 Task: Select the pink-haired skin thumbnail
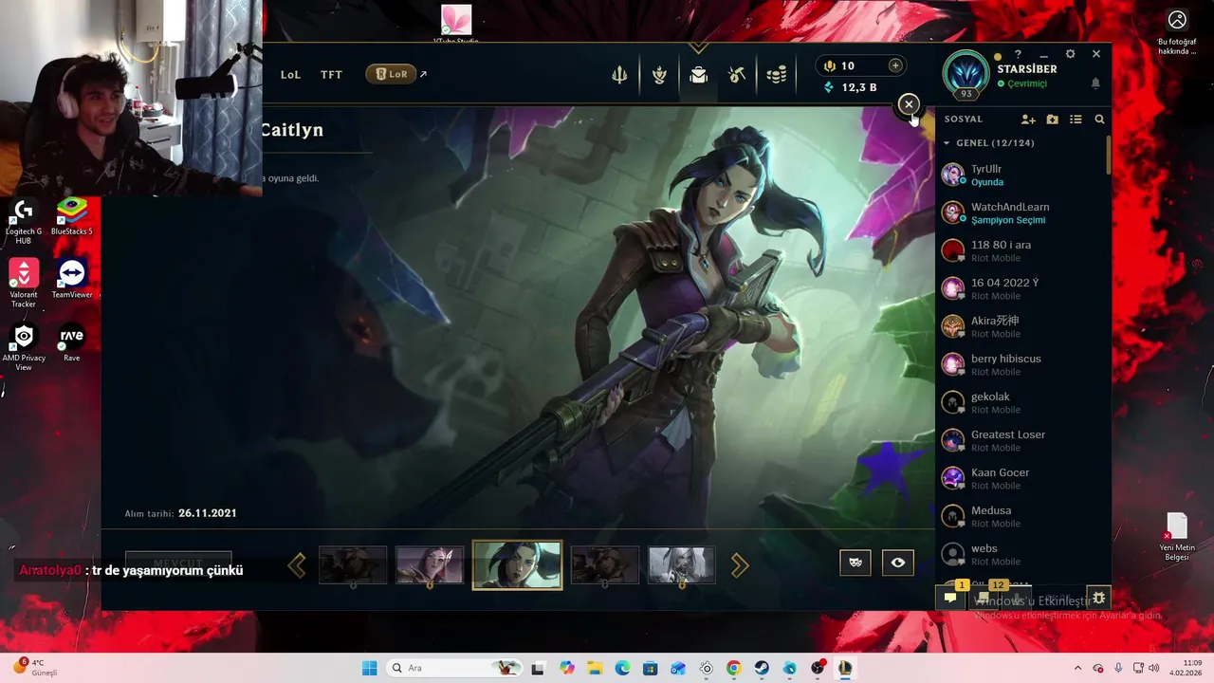[430, 565]
